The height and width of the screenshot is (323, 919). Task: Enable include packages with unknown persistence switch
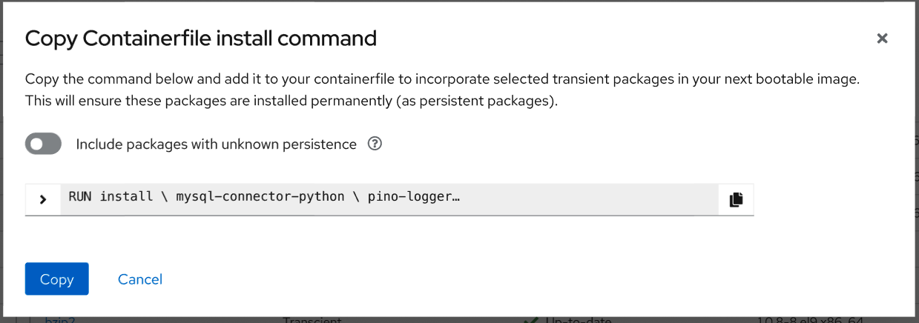[43, 144]
